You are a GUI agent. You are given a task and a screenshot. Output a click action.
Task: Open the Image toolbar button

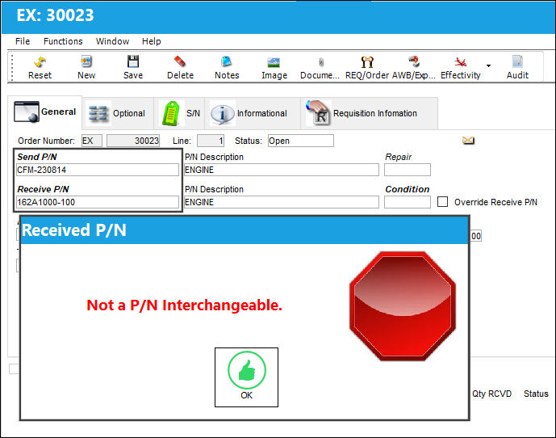pos(274,67)
